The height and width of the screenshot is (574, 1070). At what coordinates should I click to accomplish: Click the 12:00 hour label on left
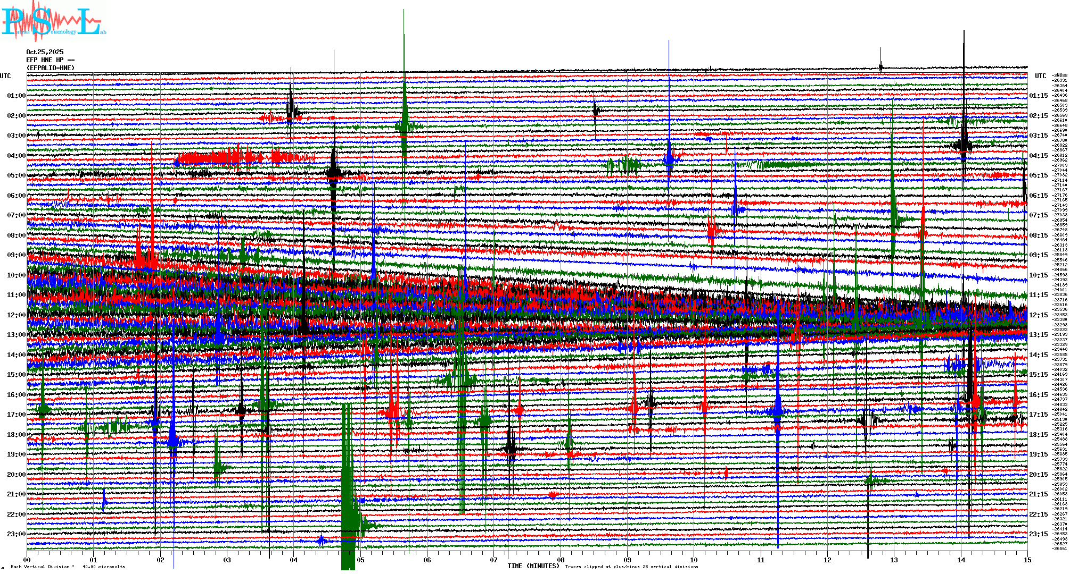[16, 315]
